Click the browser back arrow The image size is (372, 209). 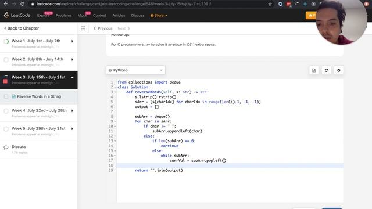tap(6, 4)
